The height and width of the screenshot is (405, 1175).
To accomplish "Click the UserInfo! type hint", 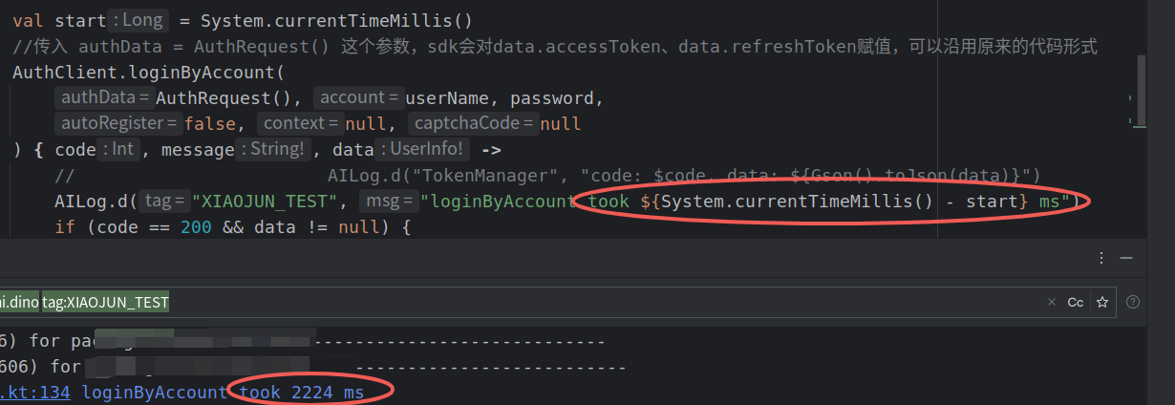I will pos(423,149).
